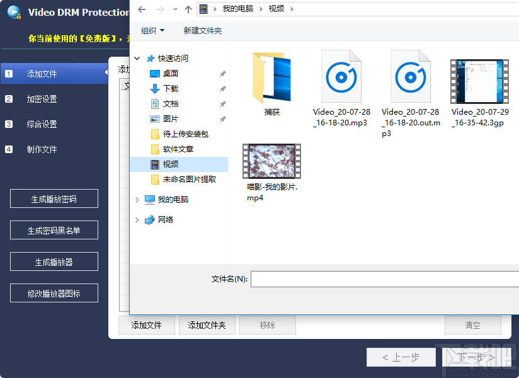The height and width of the screenshot is (378, 519).
Task: Navigate up using the up arrow icon
Action: [x=189, y=9]
